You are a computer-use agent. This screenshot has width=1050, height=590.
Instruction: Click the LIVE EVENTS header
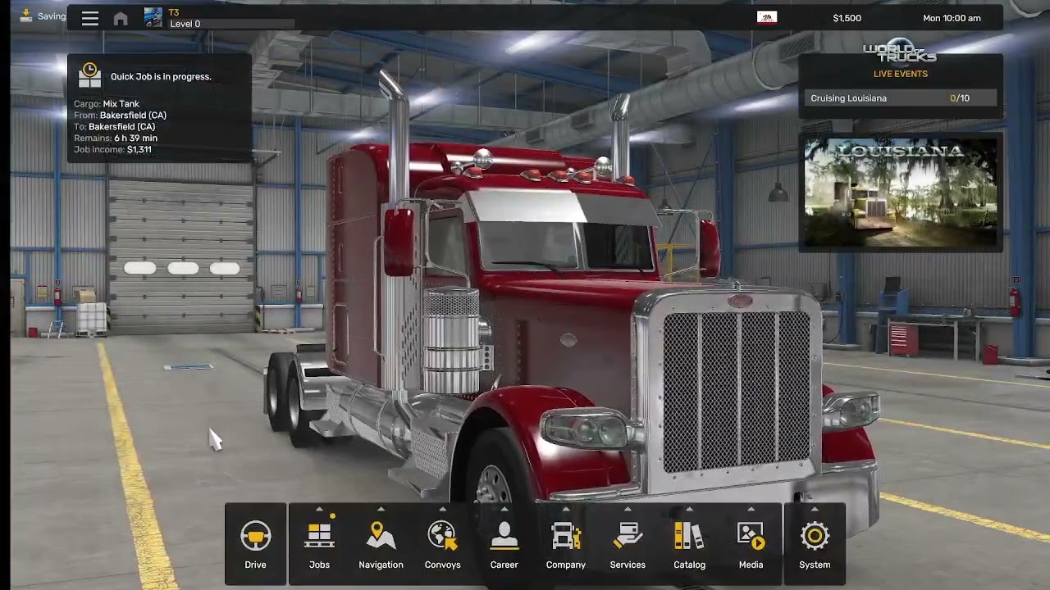pyautogui.click(x=900, y=74)
